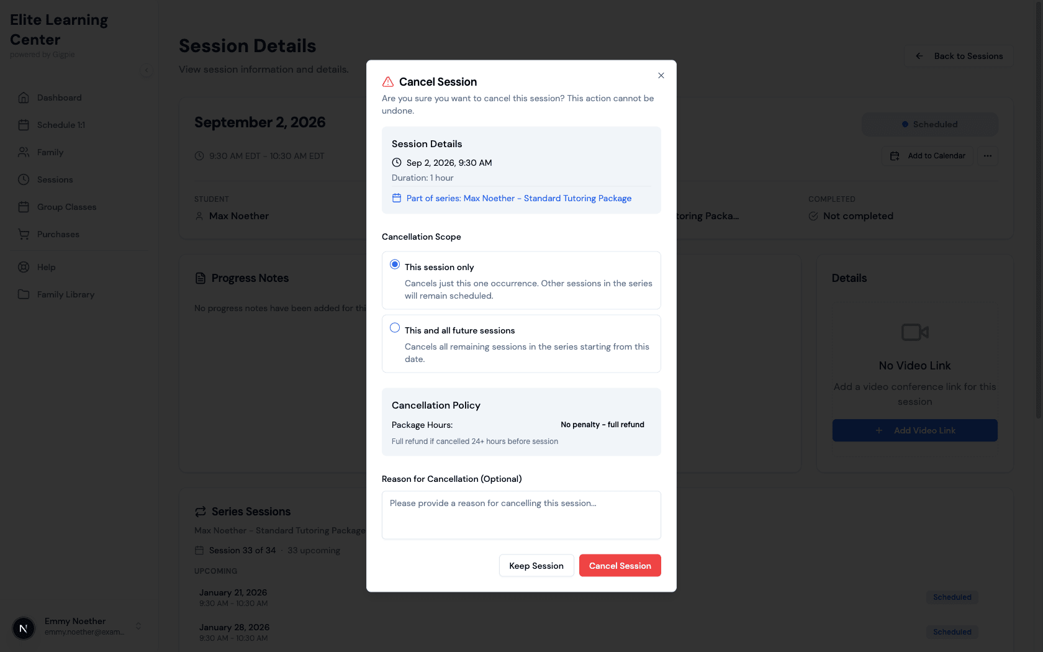Click the cancellation reason text field
This screenshot has height=652, width=1043.
pos(521,515)
